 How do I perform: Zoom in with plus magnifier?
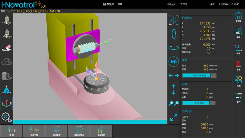point(177,103)
